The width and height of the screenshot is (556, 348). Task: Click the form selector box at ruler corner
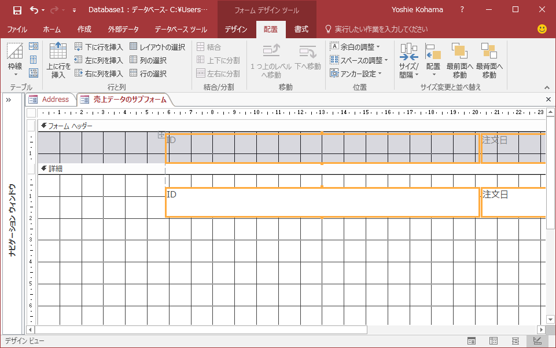click(x=31, y=113)
